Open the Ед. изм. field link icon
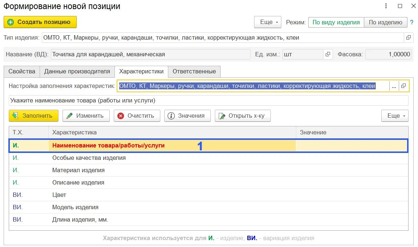418x247 pixels. coord(328,54)
